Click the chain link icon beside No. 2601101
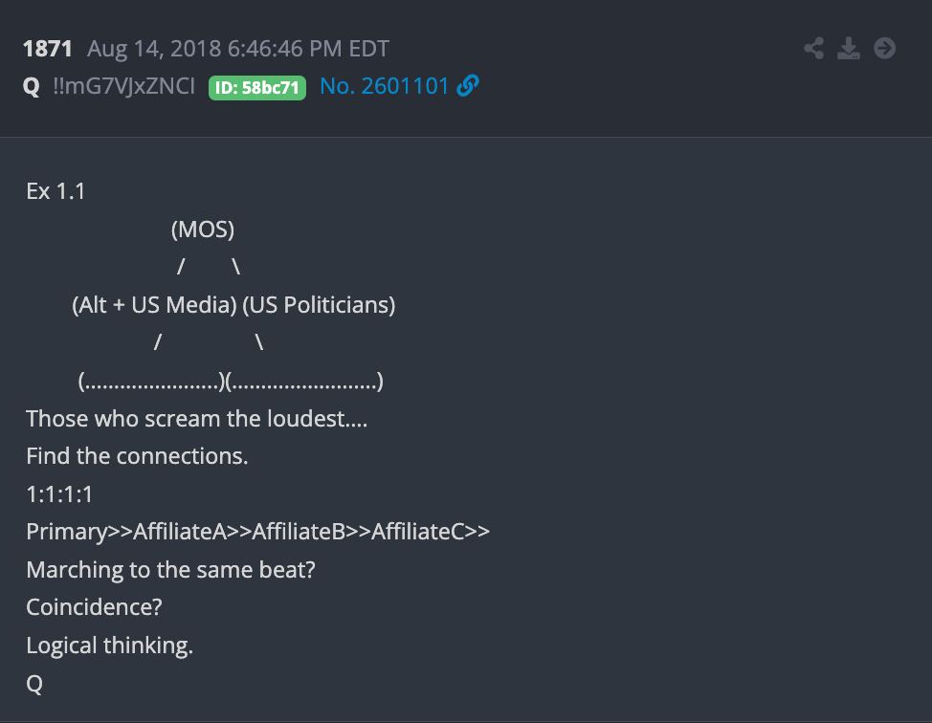This screenshot has height=723, width=932. 468,85
